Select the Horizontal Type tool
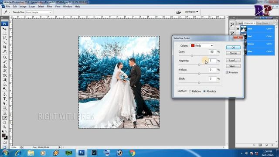279x157 pixels. (4, 99)
